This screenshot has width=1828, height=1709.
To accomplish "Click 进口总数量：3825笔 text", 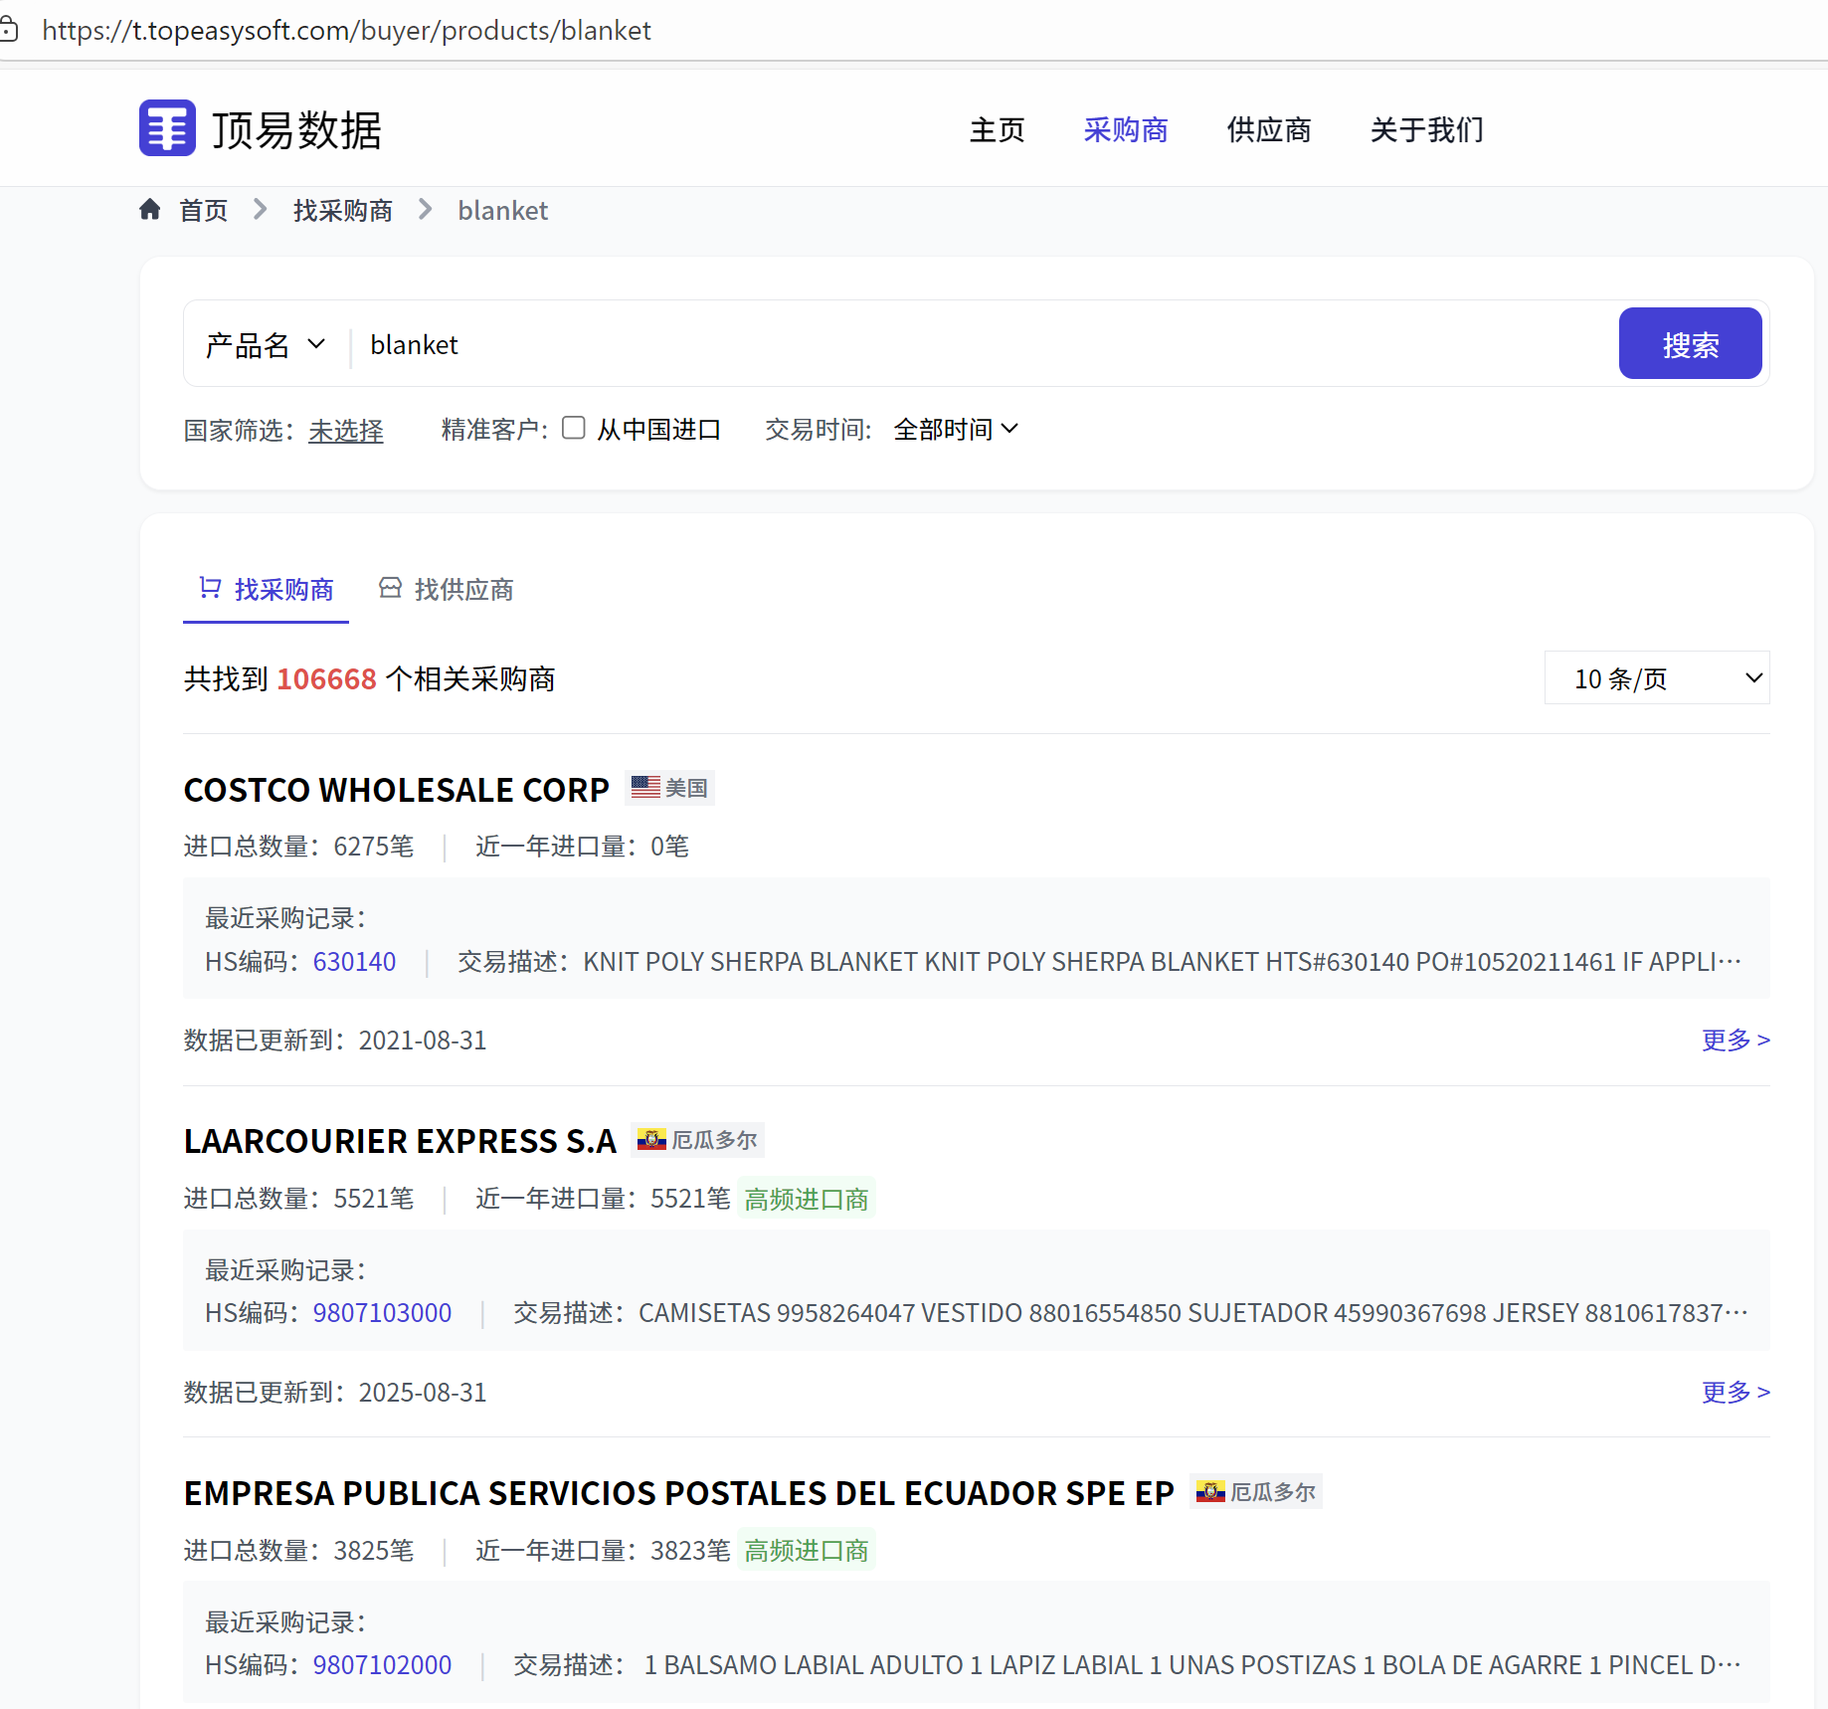I will [298, 1550].
